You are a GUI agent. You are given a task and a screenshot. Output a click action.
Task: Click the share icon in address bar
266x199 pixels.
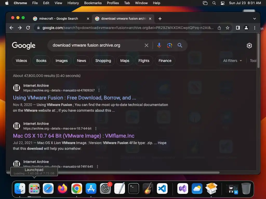219,28
